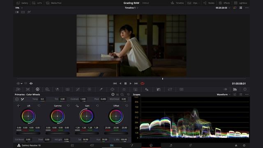Open the Color Warper palette
This screenshot has height=148, width=263.
pos(90,90)
